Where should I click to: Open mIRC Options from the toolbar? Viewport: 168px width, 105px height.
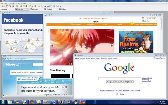[x=7, y=6]
